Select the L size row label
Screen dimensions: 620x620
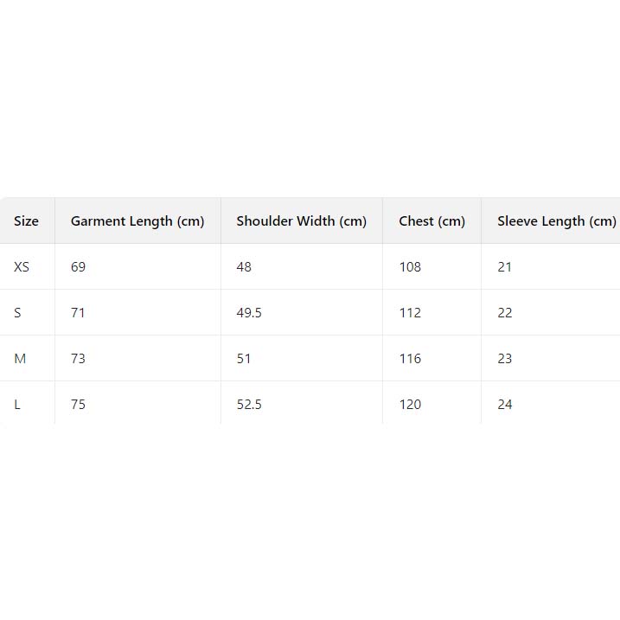click(x=17, y=405)
